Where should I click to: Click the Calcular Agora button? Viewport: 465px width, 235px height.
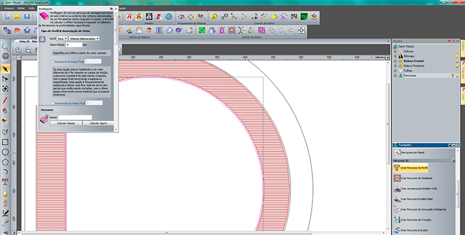[x=98, y=123]
